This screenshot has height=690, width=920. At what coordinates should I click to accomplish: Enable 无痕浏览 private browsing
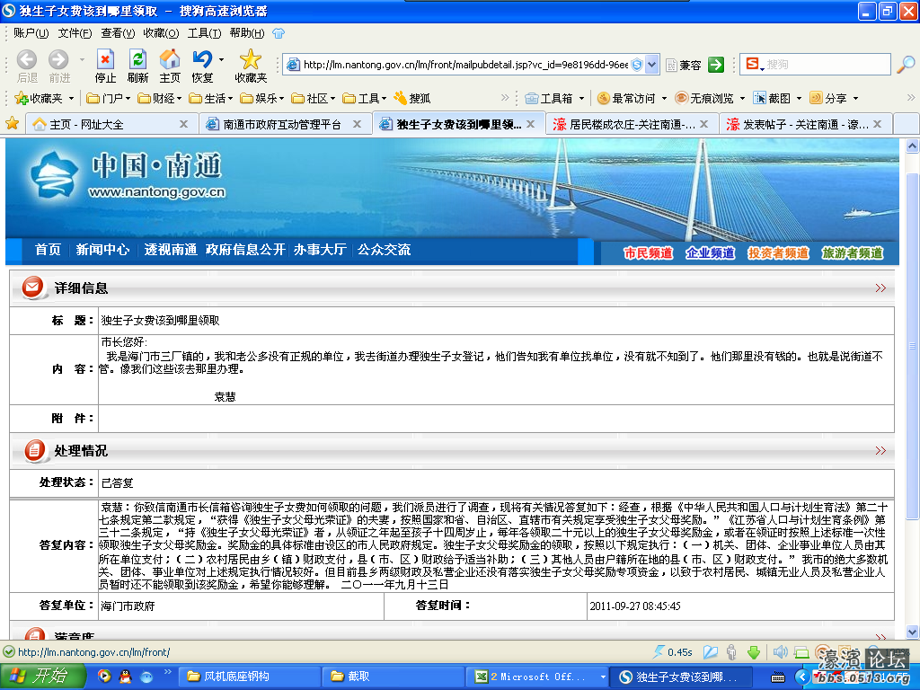click(710, 98)
